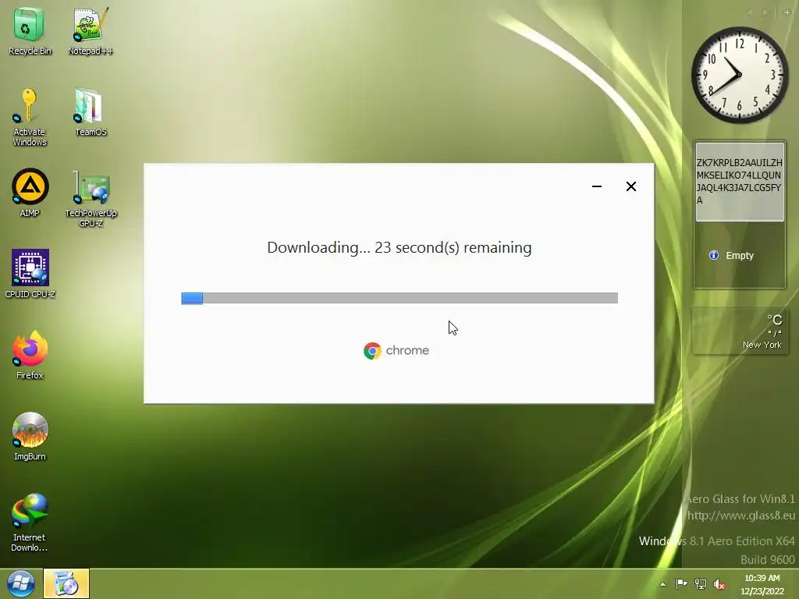Close the Chrome download dialog
Image resolution: width=799 pixels, height=599 pixels.
click(x=630, y=186)
